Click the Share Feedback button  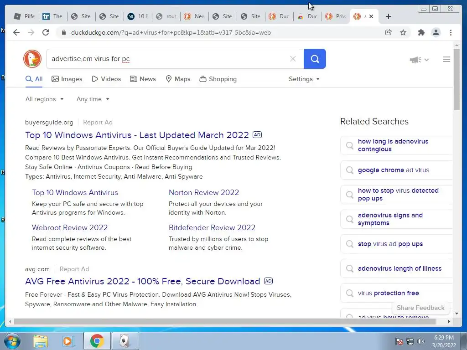(x=420, y=308)
